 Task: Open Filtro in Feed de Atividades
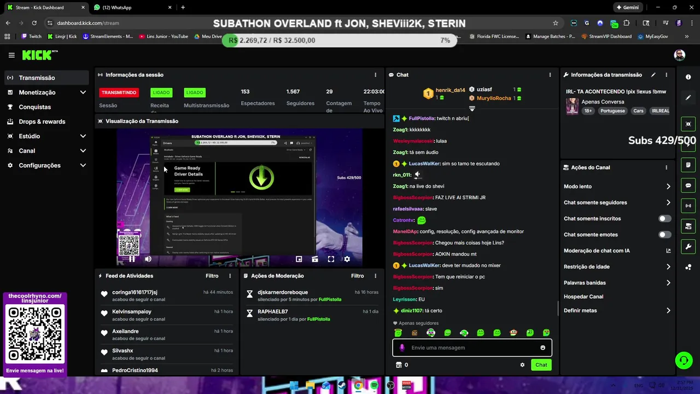tap(212, 276)
